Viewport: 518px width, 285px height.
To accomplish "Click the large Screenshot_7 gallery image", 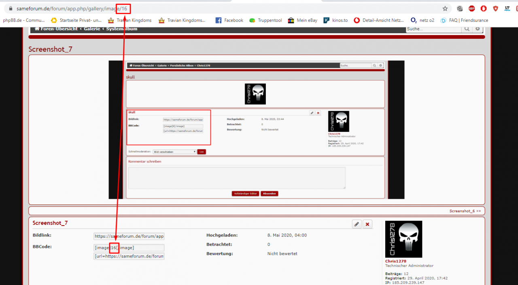I will coord(256,130).
